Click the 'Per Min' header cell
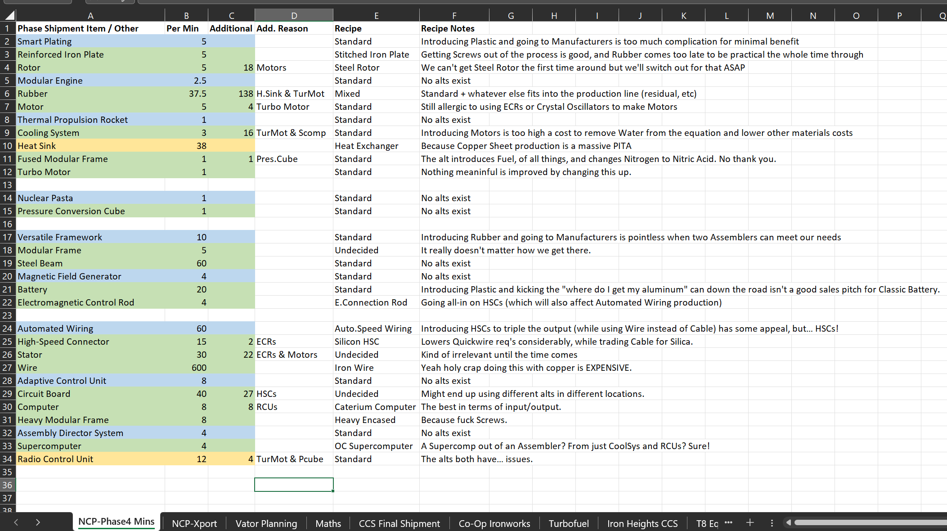947x531 pixels. click(186, 28)
